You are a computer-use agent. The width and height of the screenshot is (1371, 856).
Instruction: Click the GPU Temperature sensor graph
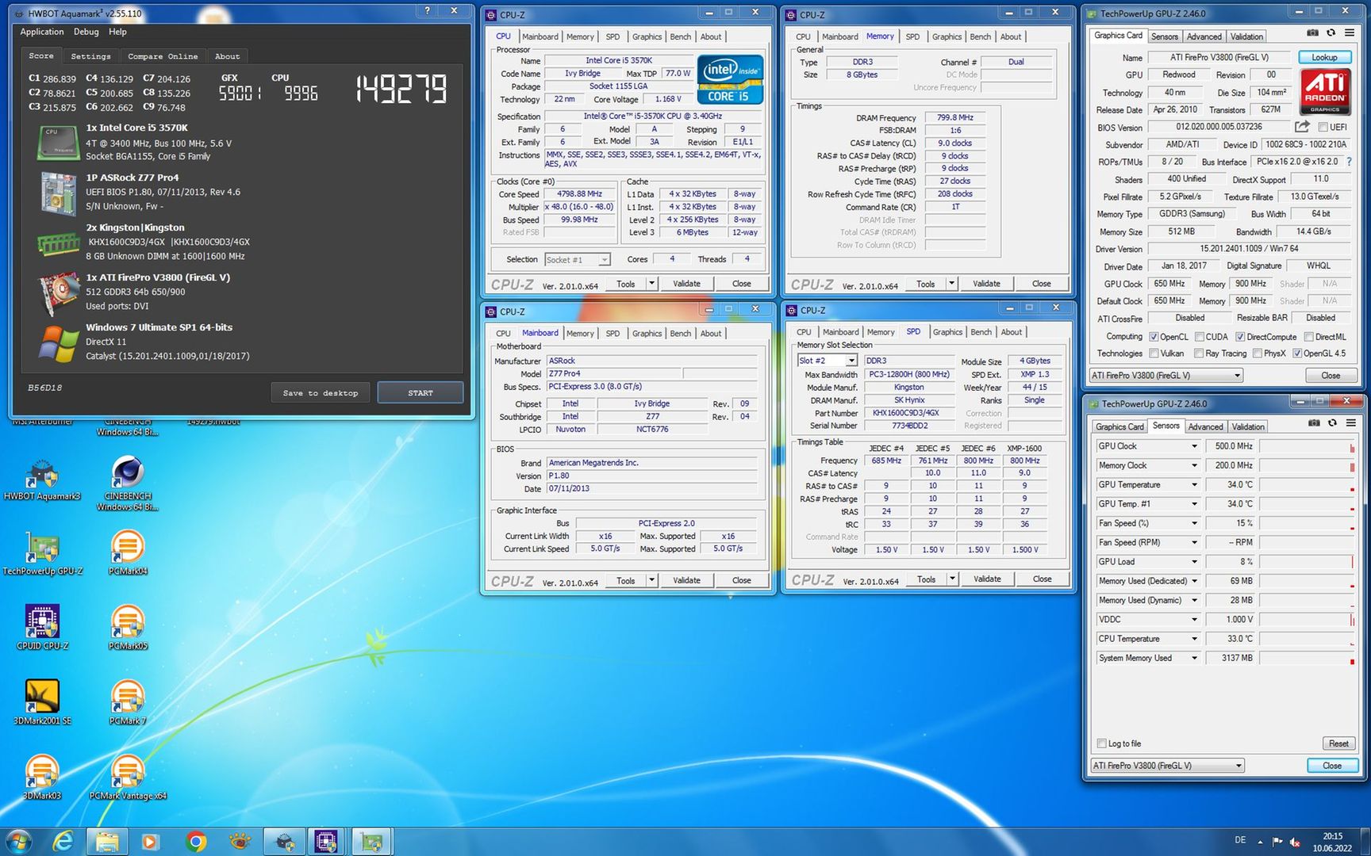coord(1307,484)
